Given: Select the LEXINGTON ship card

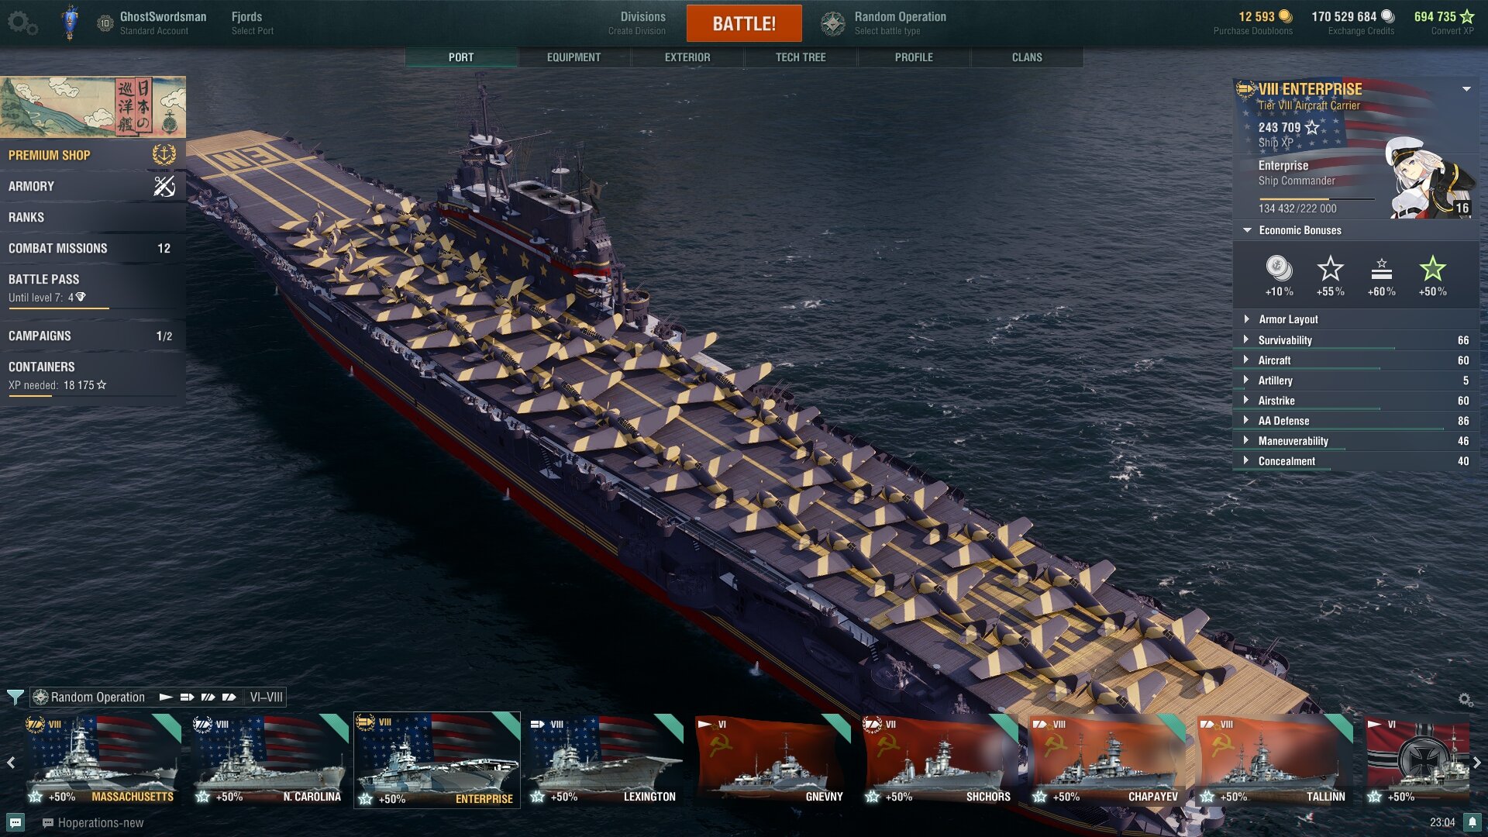Looking at the screenshot, I should pos(605,760).
